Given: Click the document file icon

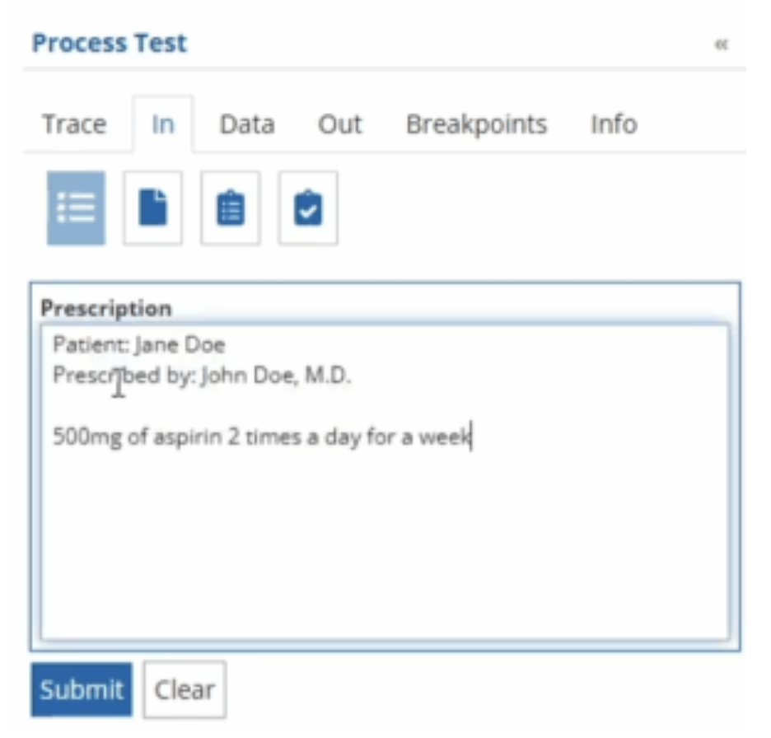Looking at the screenshot, I should pos(152,208).
